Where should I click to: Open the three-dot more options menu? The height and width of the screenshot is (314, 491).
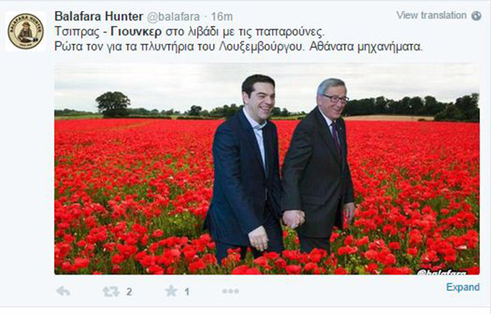point(231,291)
